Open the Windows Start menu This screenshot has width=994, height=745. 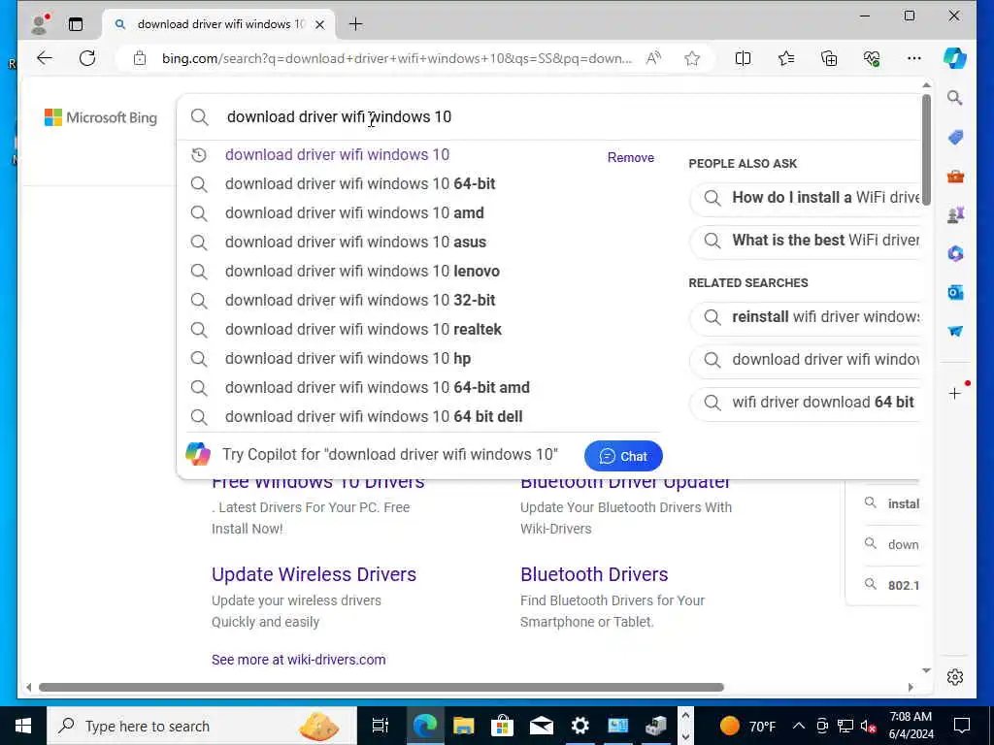point(23,726)
